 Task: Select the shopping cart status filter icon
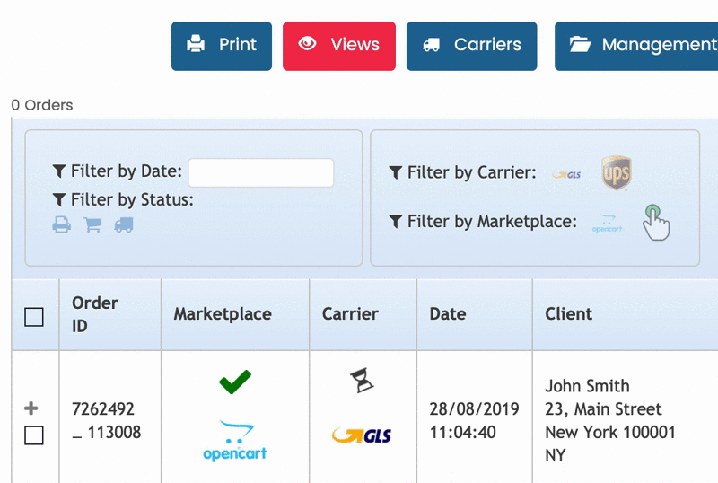click(x=92, y=224)
